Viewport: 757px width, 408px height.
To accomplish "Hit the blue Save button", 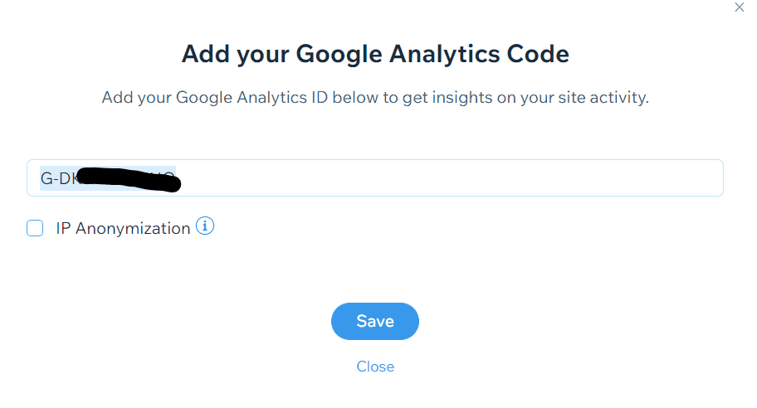I will tap(375, 321).
